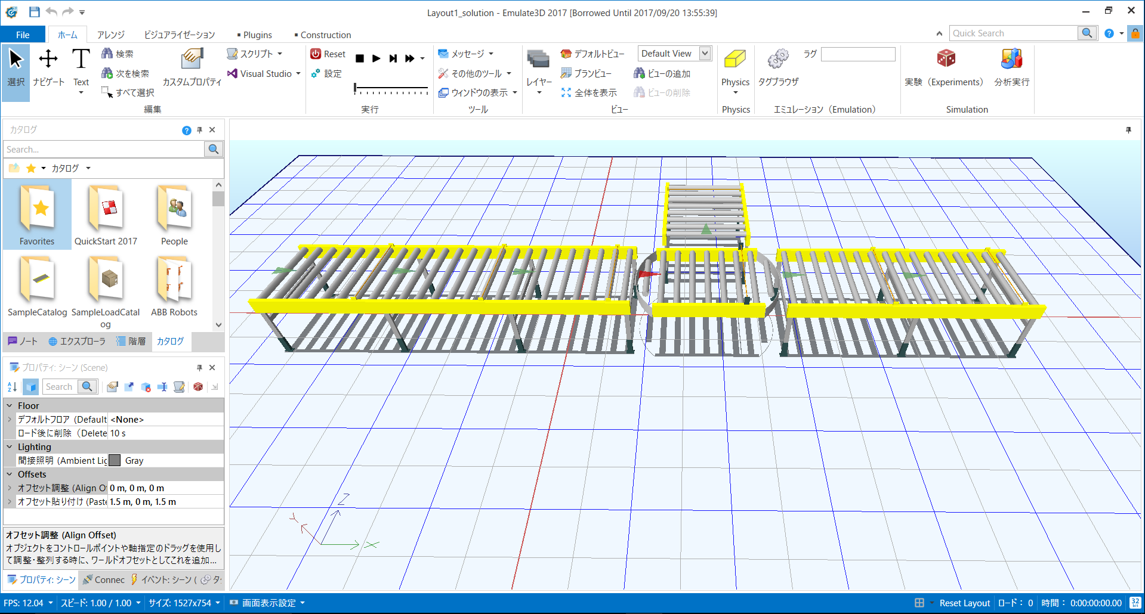Open the Explorer (エクスプローラ) panel tab

pos(77,342)
